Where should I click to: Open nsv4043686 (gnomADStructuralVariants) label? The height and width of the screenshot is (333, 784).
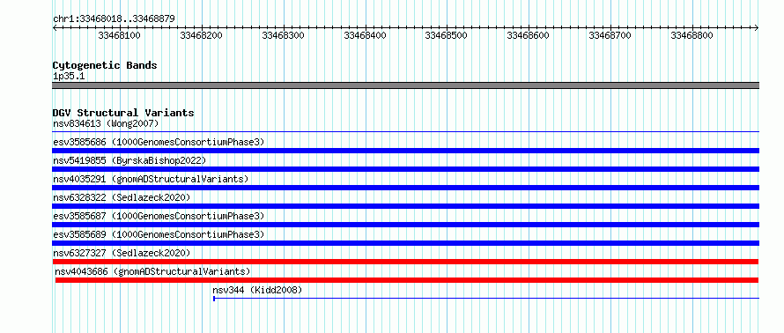click(152, 271)
